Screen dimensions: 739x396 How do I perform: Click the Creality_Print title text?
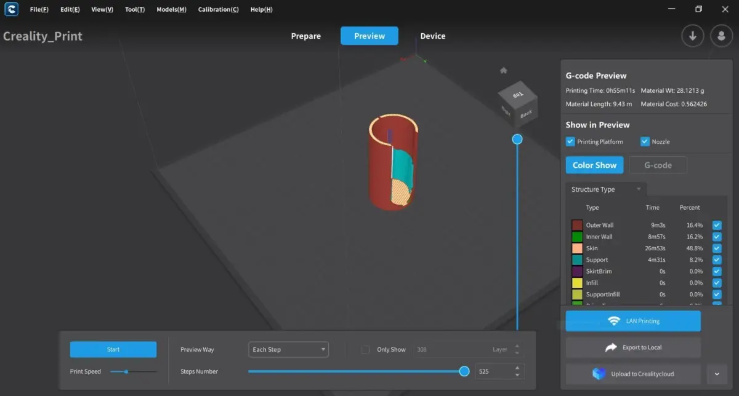pos(42,36)
